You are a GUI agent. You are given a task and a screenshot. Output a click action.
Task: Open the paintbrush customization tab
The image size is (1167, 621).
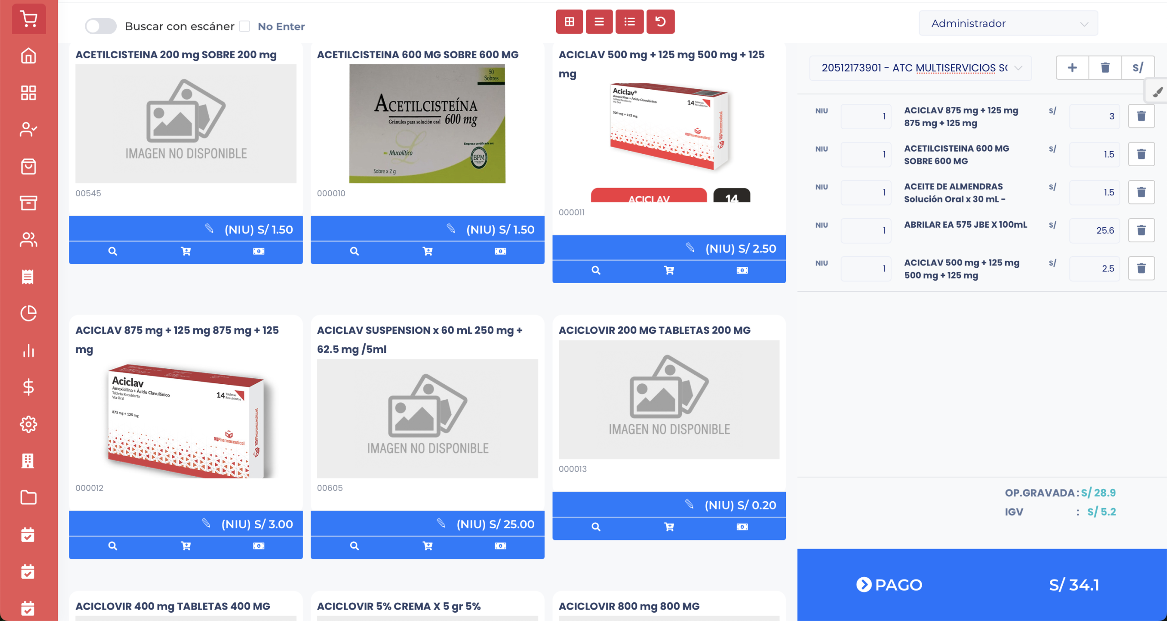pyautogui.click(x=1157, y=92)
